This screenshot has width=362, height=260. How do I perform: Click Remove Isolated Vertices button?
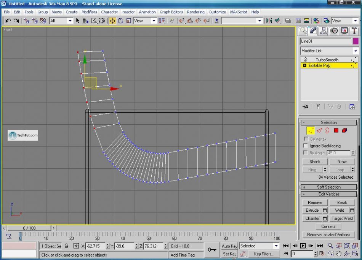pos(328,235)
